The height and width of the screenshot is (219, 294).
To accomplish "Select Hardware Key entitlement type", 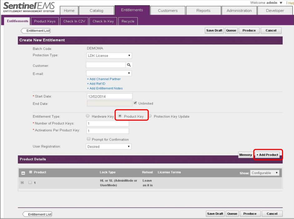I will point(88,116).
